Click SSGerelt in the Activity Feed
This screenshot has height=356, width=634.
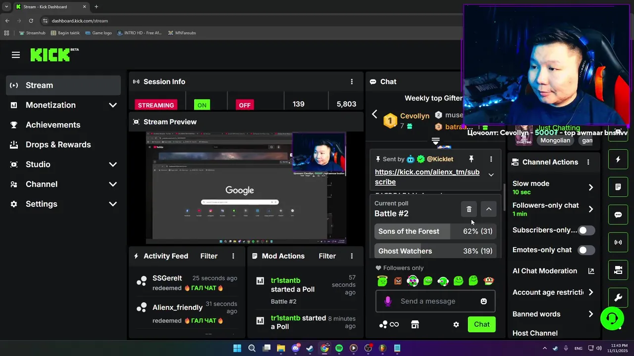click(167, 278)
